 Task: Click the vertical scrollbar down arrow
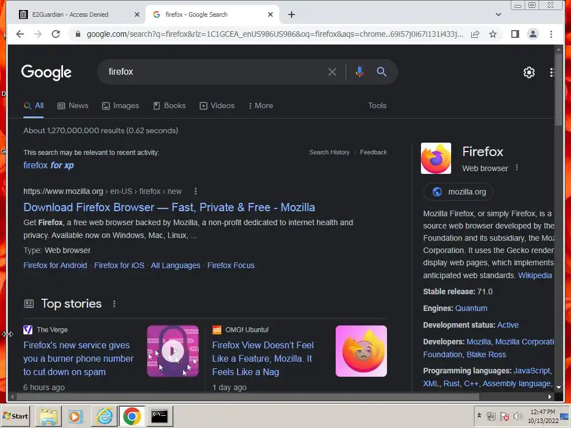[559, 388]
